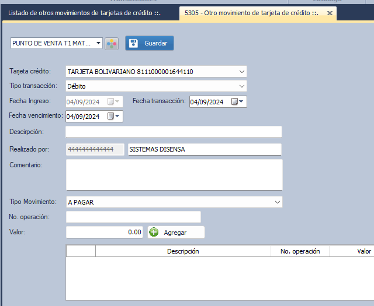The image size is (374, 306).
Task: Click the Valor amount field
Action: click(105, 232)
